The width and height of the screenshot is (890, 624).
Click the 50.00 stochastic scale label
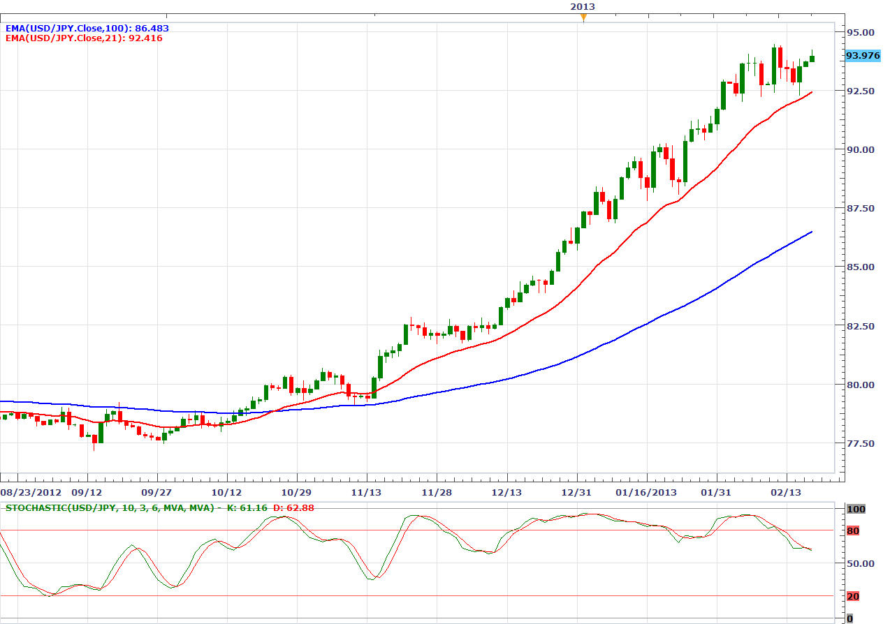click(x=859, y=563)
